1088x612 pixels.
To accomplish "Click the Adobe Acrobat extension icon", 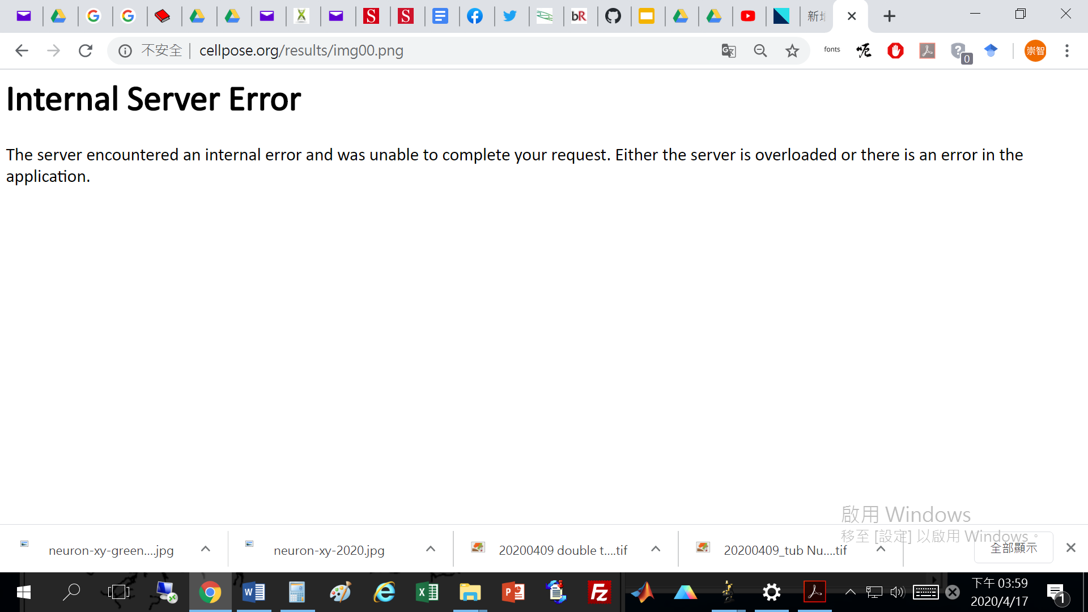I will (927, 51).
